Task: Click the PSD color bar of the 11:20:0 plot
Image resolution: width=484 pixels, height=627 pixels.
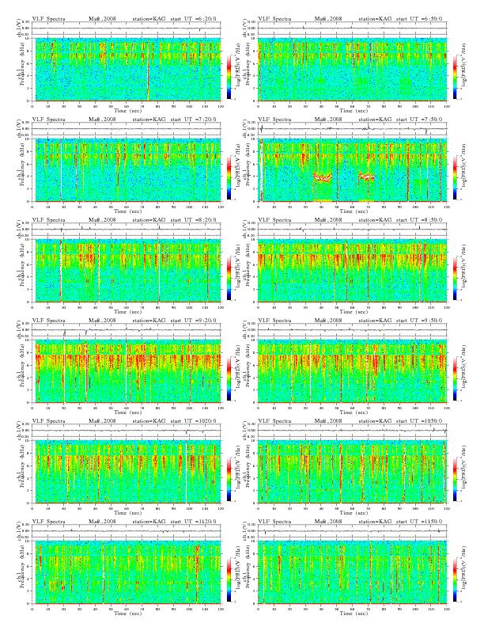Action: tap(229, 579)
